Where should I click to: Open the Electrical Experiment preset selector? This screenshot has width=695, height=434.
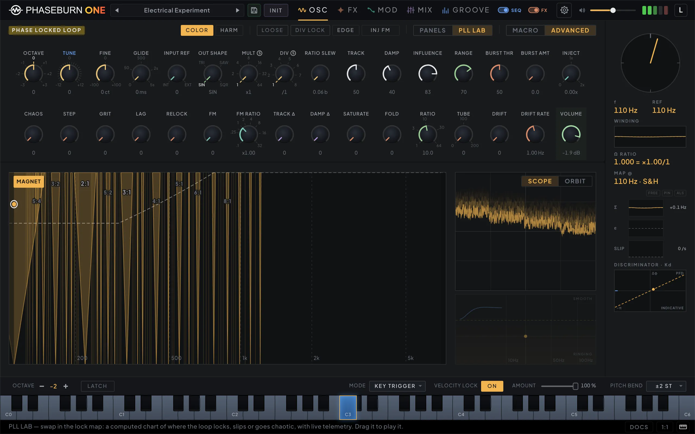(177, 10)
